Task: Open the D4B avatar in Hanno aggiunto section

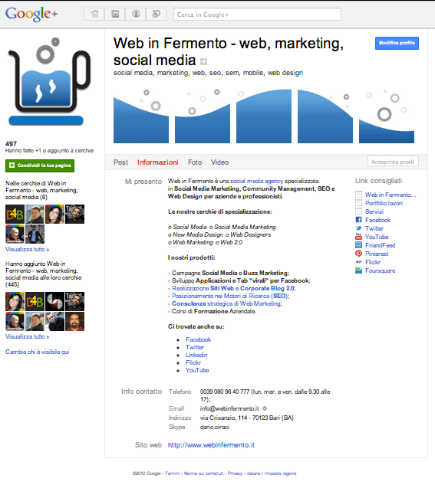Action: coord(35,301)
